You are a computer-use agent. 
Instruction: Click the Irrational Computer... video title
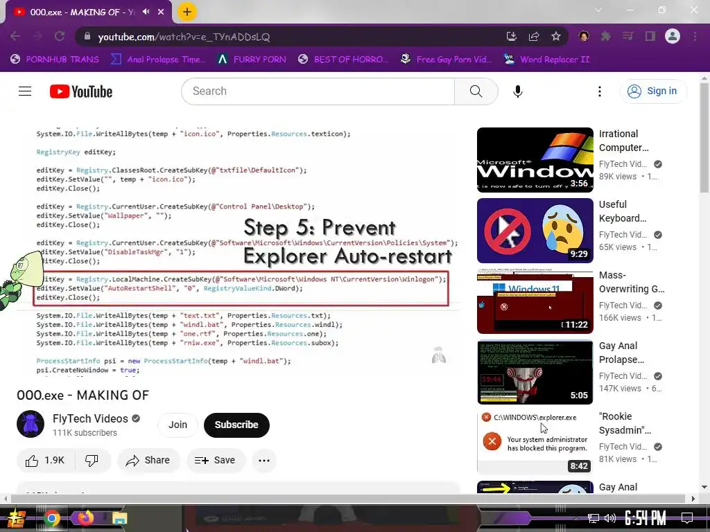coord(624,141)
